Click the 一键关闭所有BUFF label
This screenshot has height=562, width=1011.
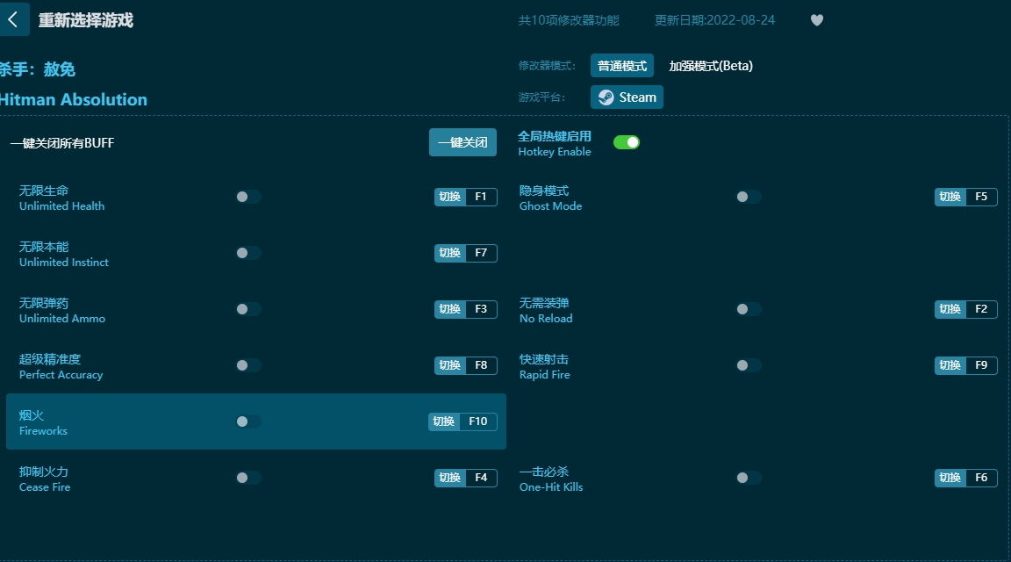(x=62, y=143)
